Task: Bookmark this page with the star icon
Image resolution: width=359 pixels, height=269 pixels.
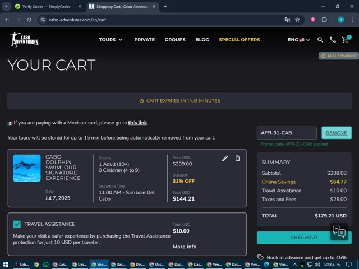Action: coord(297,20)
